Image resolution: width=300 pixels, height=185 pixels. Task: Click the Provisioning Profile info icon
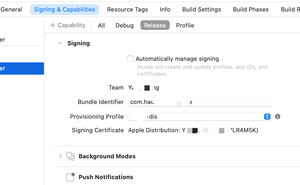[277, 116]
